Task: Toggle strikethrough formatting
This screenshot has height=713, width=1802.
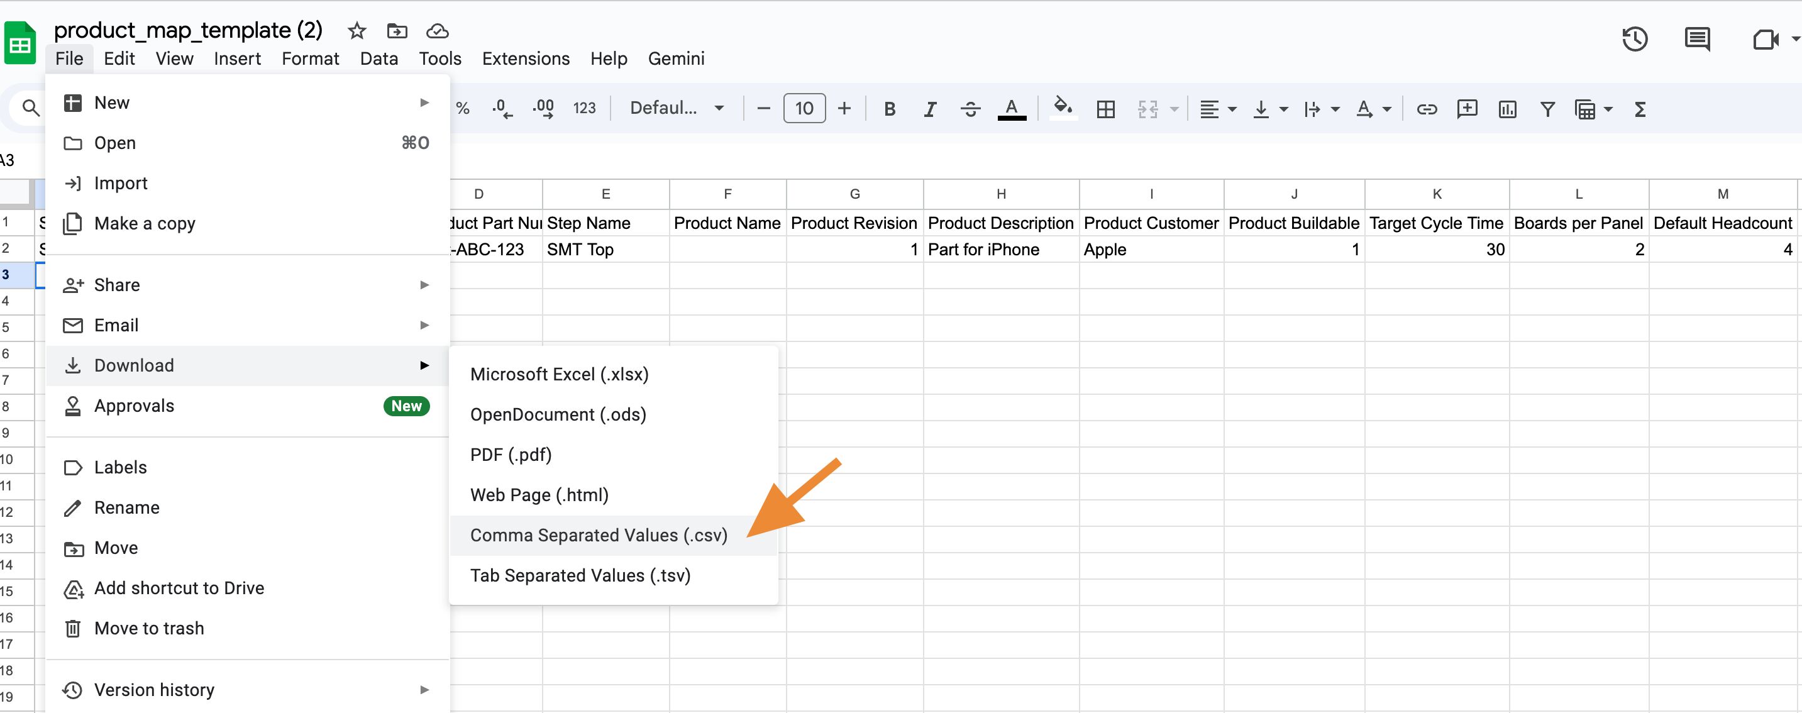Action: pyautogui.click(x=970, y=109)
